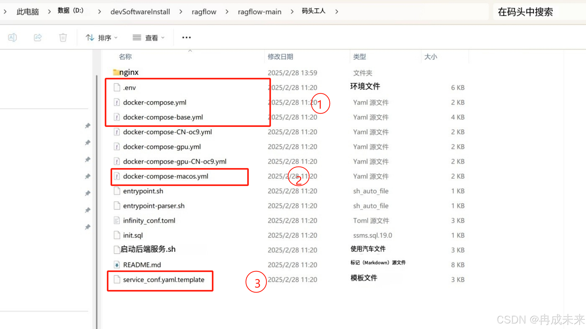Click the Share icon in toolbar
Viewport: 586px width, 329px height.
click(x=38, y=37)
